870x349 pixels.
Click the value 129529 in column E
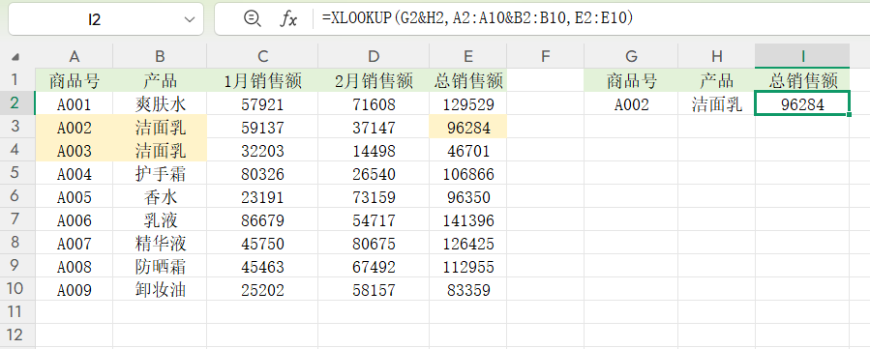[468, 103]
